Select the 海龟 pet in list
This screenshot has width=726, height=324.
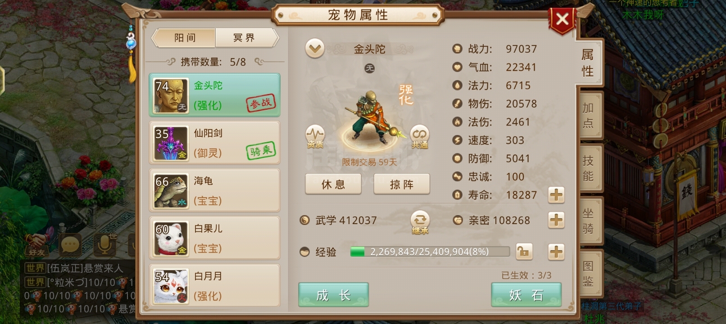click(x=215, y=190)
